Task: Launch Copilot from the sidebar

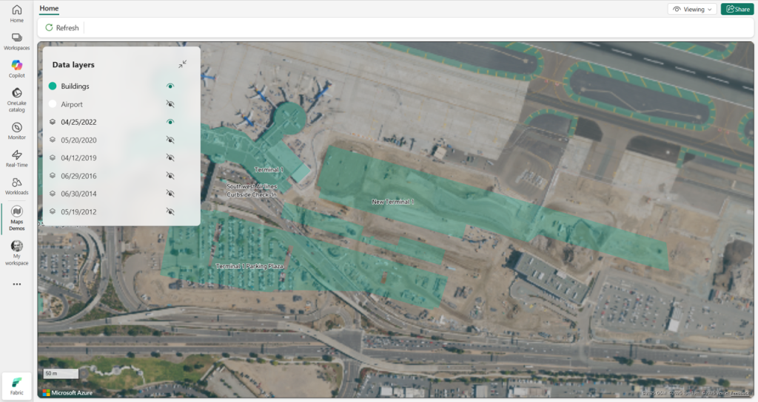Action: click(x=16, y=69)
